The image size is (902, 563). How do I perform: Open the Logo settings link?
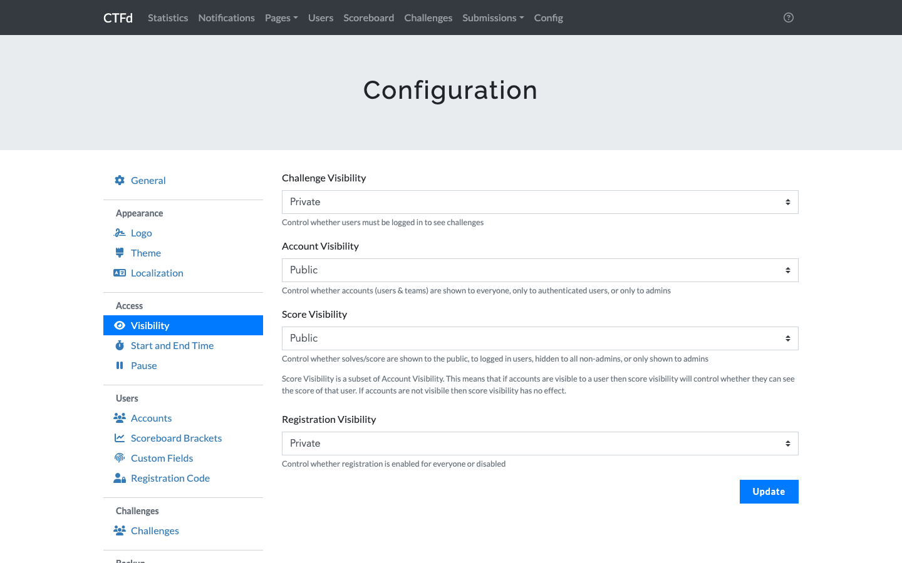tap(183, 233)
